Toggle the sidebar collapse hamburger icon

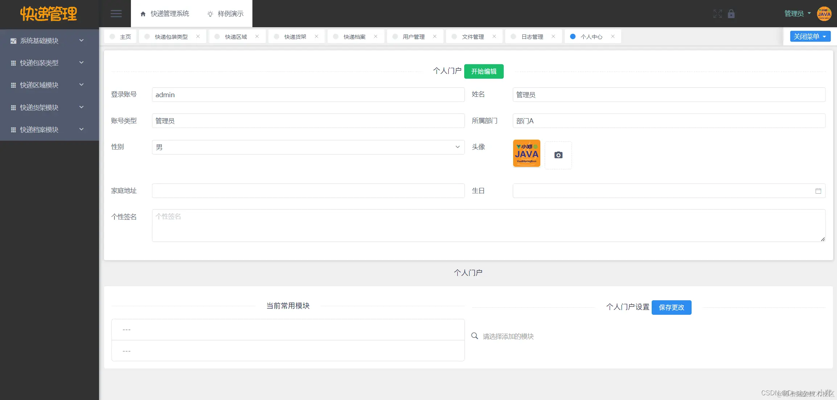tap(116, 13)
